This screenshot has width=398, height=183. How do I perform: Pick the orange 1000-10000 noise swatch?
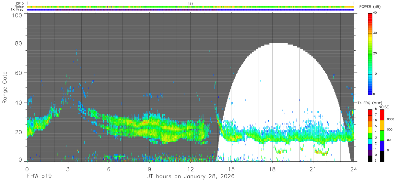click(x=381, y=125)
